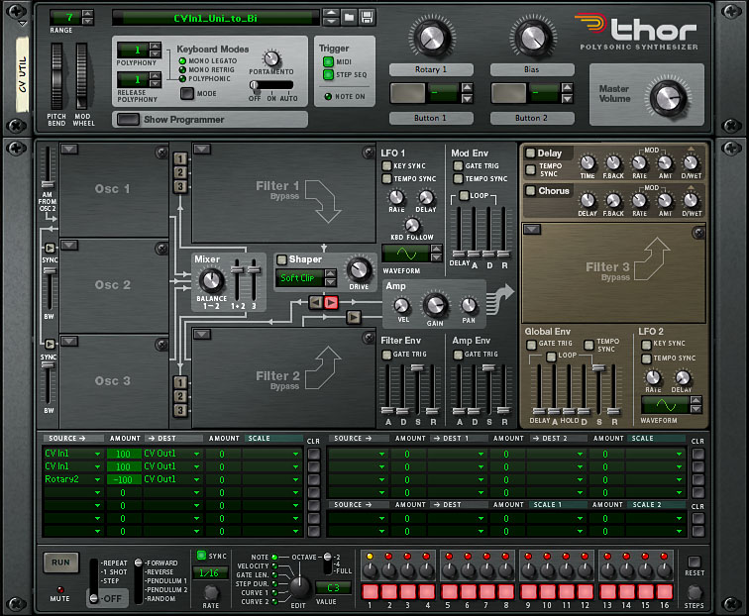Enable the Chorus effect checkbox
Screen dimensions: 749x616
(531, 190)
